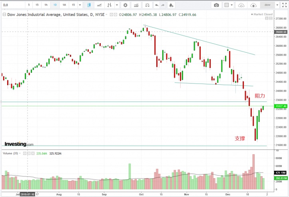Select the 阻力 resistance text annotation
289x197 pixels.
coord(260,96)
